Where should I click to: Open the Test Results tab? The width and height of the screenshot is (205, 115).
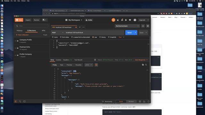[x=78, y=60]
